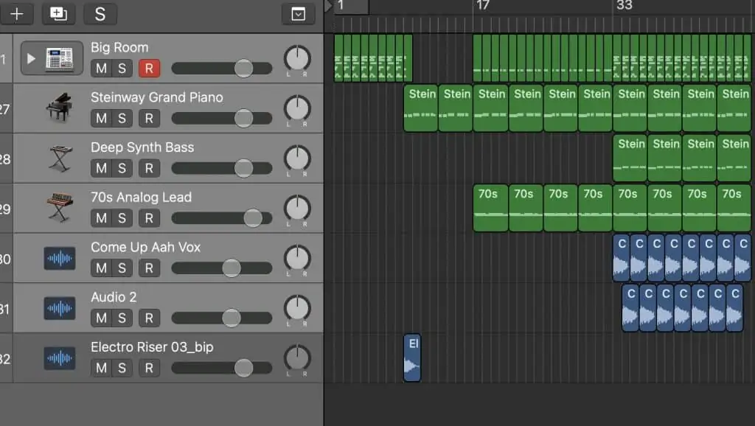Screen dimensions: 755x426
Task: Click the 70s Analog Lead pan knob
Action: click(297, 209)
